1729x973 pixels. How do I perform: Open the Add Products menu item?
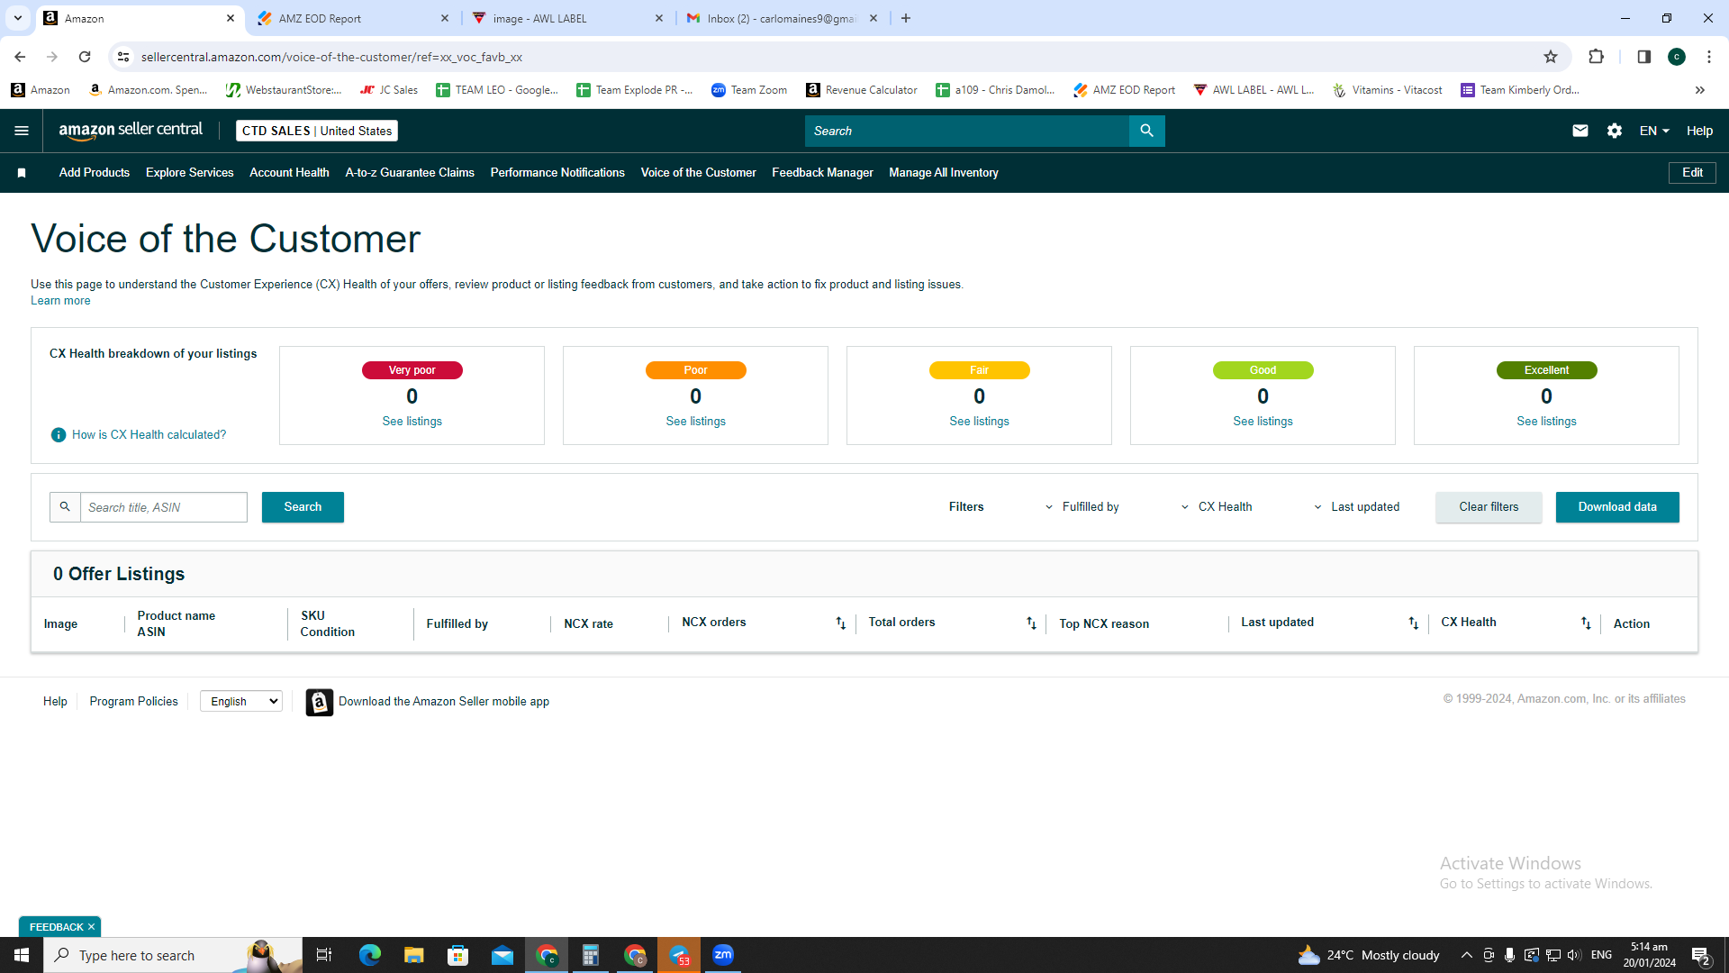95,173
